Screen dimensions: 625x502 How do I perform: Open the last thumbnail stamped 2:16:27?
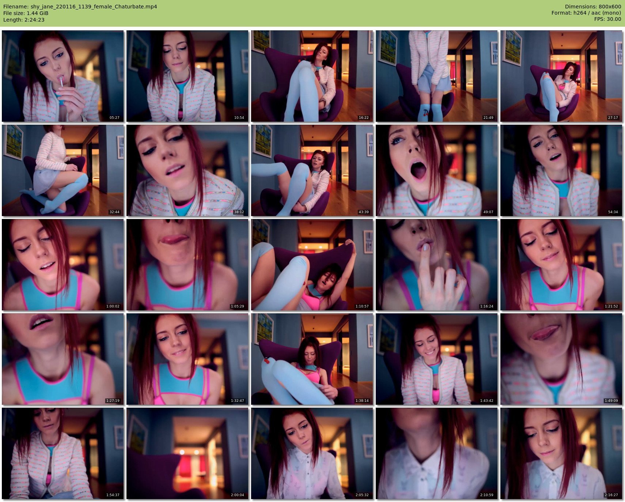[561, 453]
